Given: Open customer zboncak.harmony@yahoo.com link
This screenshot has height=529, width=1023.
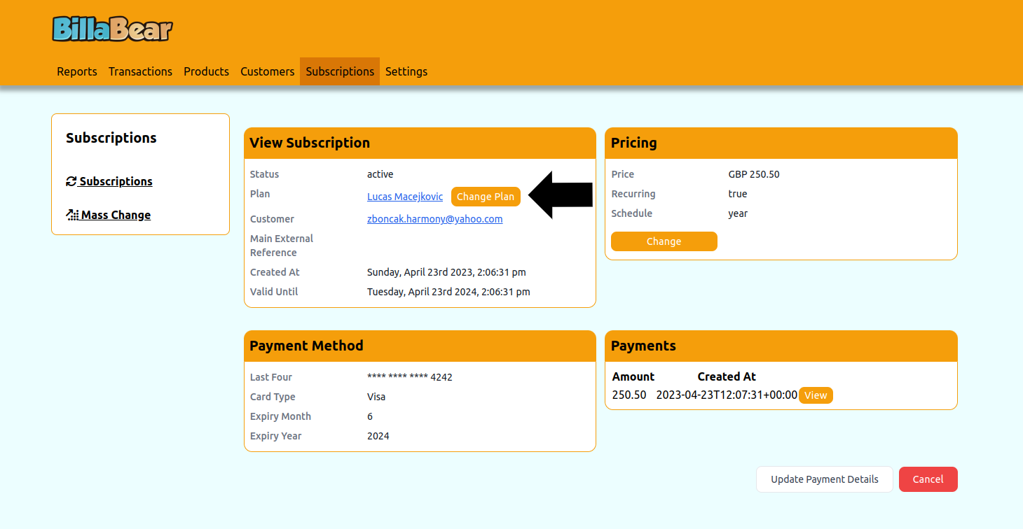Looking at the screenshot, I should [435, 219].
